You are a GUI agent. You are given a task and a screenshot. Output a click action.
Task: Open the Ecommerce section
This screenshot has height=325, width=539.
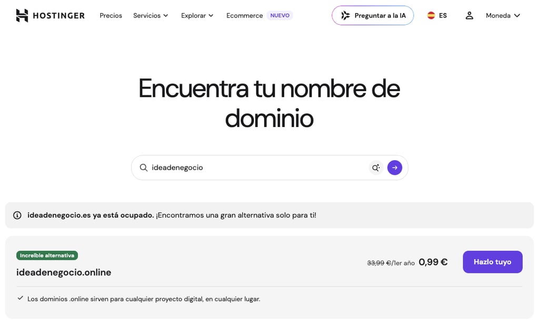point(244,15)
